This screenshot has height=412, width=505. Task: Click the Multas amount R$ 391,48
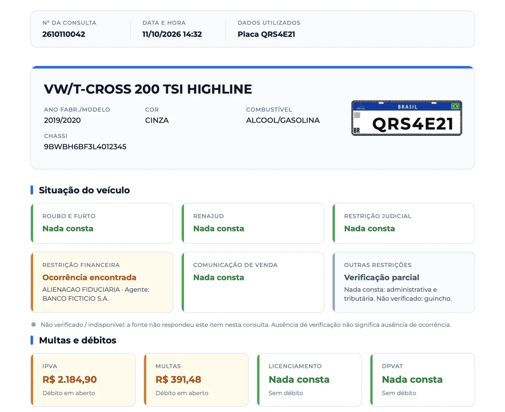178,379
